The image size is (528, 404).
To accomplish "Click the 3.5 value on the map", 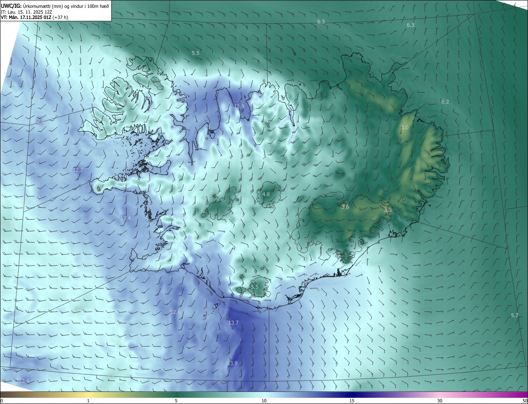I will [x=388, y=210].
